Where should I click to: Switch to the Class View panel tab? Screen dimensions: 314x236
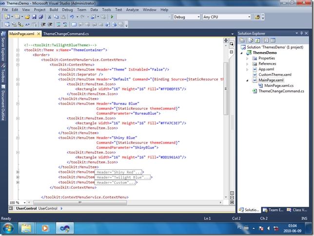coord(297,210)
